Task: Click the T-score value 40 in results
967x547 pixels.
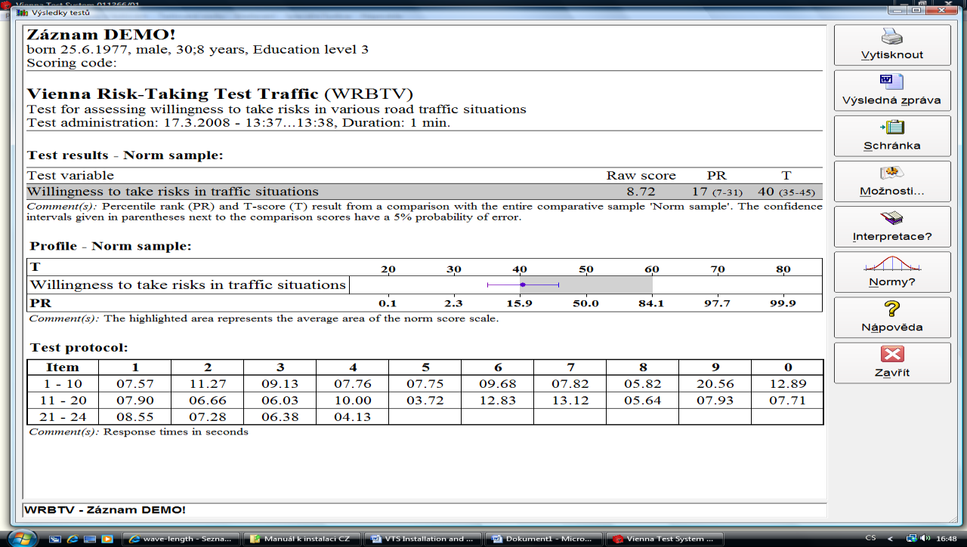Action: pyautogui.click(x=766, y=192)
